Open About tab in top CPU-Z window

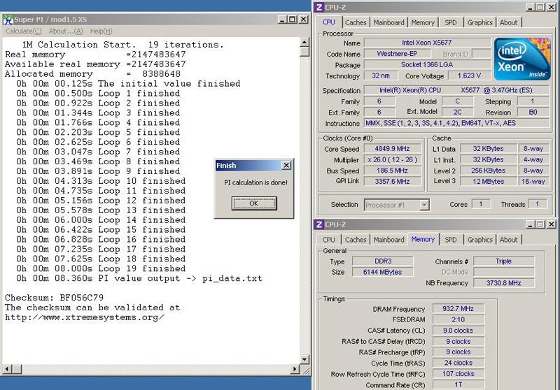[509, 22]
